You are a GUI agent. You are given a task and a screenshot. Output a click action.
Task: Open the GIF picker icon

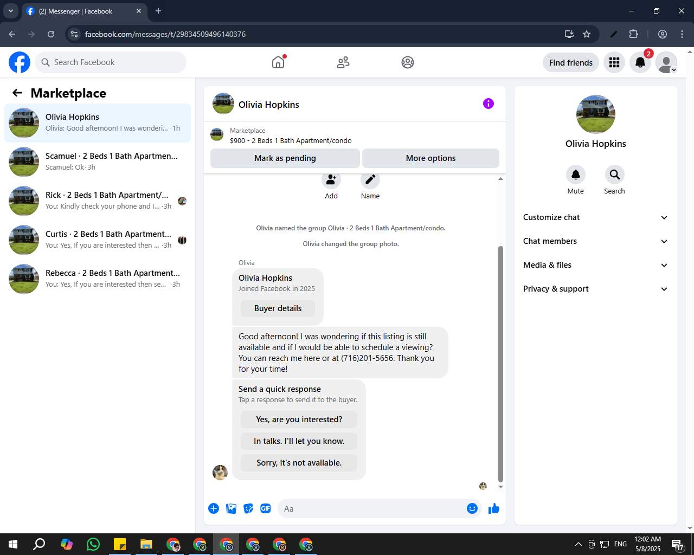(x=266, y=508)
